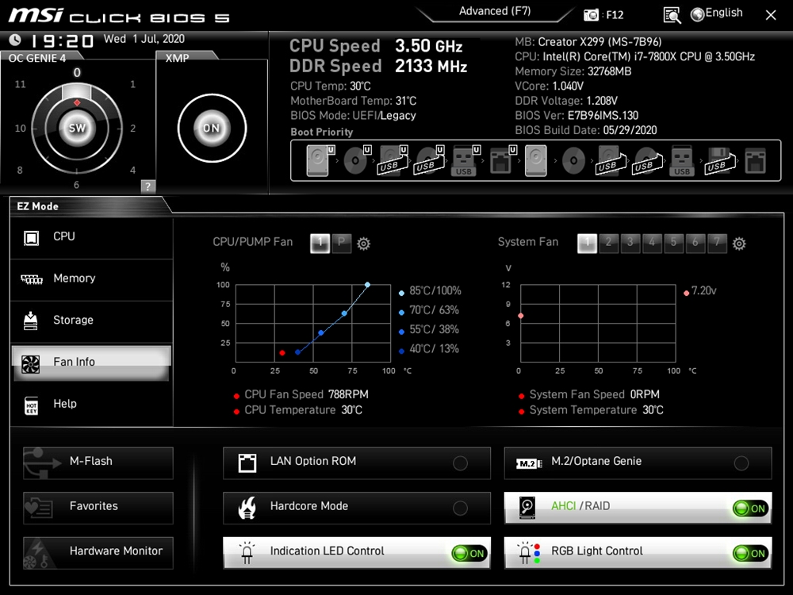Select System Fan 4 button
Image resolution: width=793 pixels, height=595 pixels.
[x=653, y=244]
